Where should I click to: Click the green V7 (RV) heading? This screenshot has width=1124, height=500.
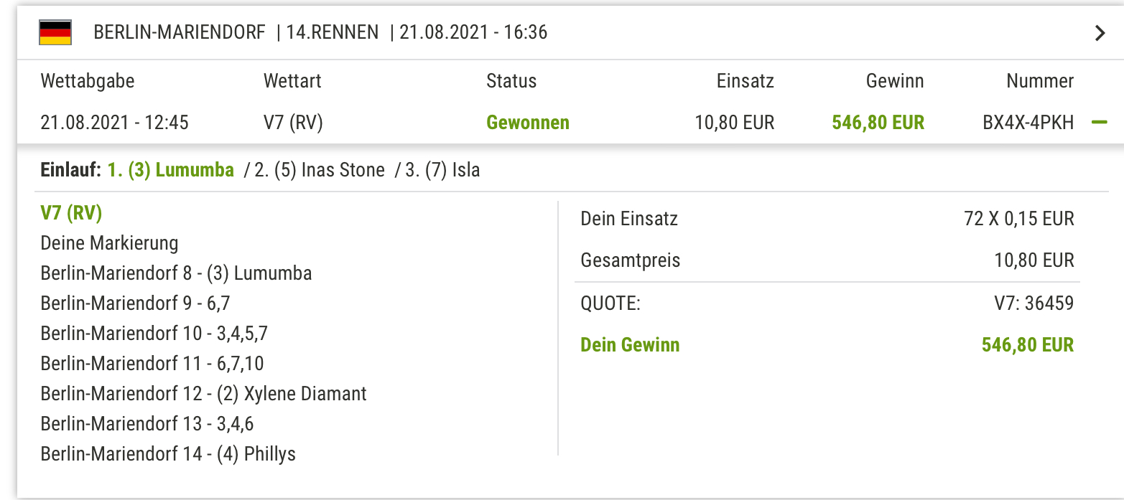72,213
